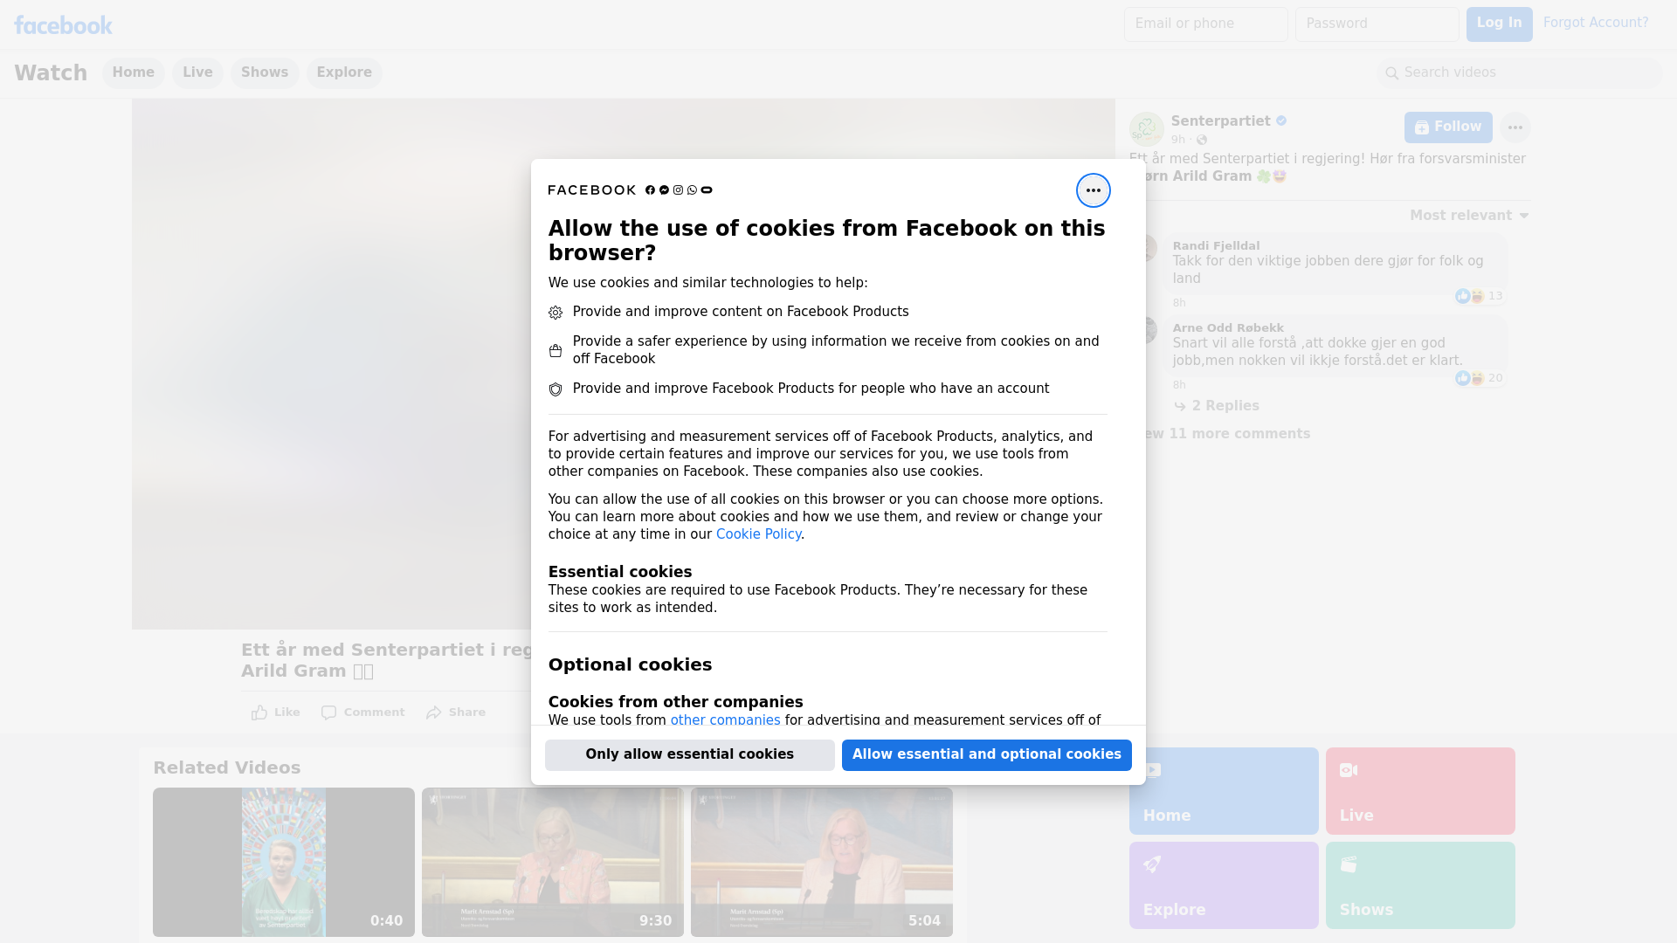Click the Search videos field

(x=1520, y=73)
